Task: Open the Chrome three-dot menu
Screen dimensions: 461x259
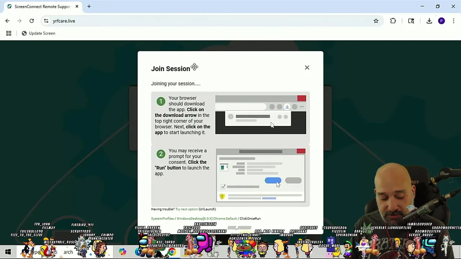Action: [x=453, y=21]
